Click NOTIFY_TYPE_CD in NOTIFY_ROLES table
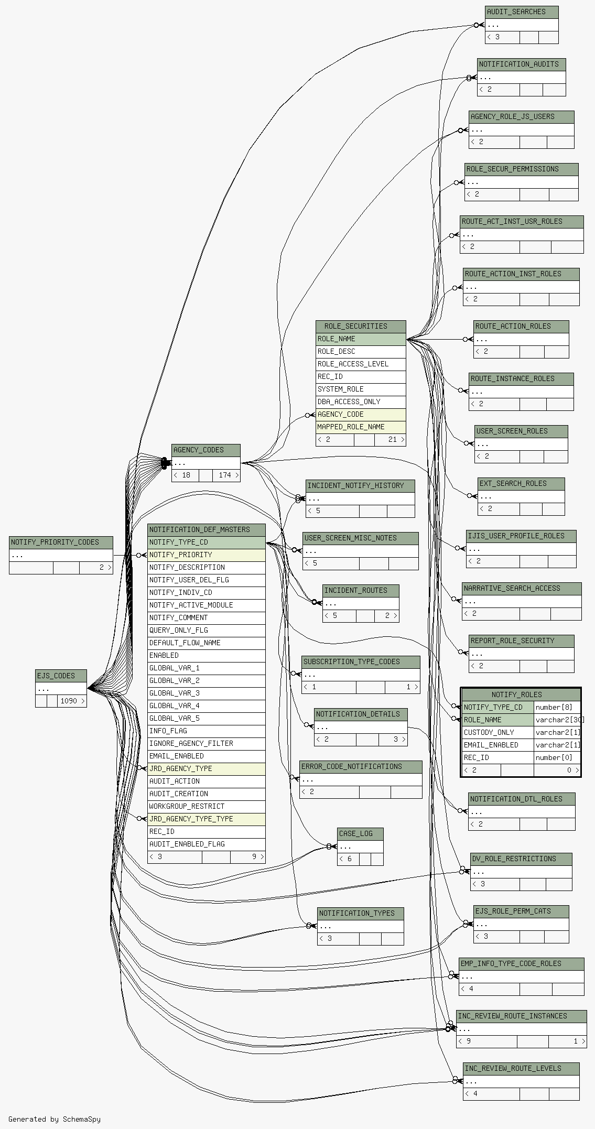The width and height of the screenshot is (595, 1129). pos(498,708)
